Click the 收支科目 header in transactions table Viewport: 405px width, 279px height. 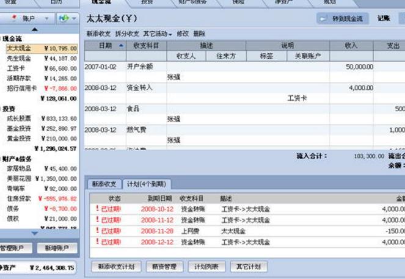(x=146, y=46)
